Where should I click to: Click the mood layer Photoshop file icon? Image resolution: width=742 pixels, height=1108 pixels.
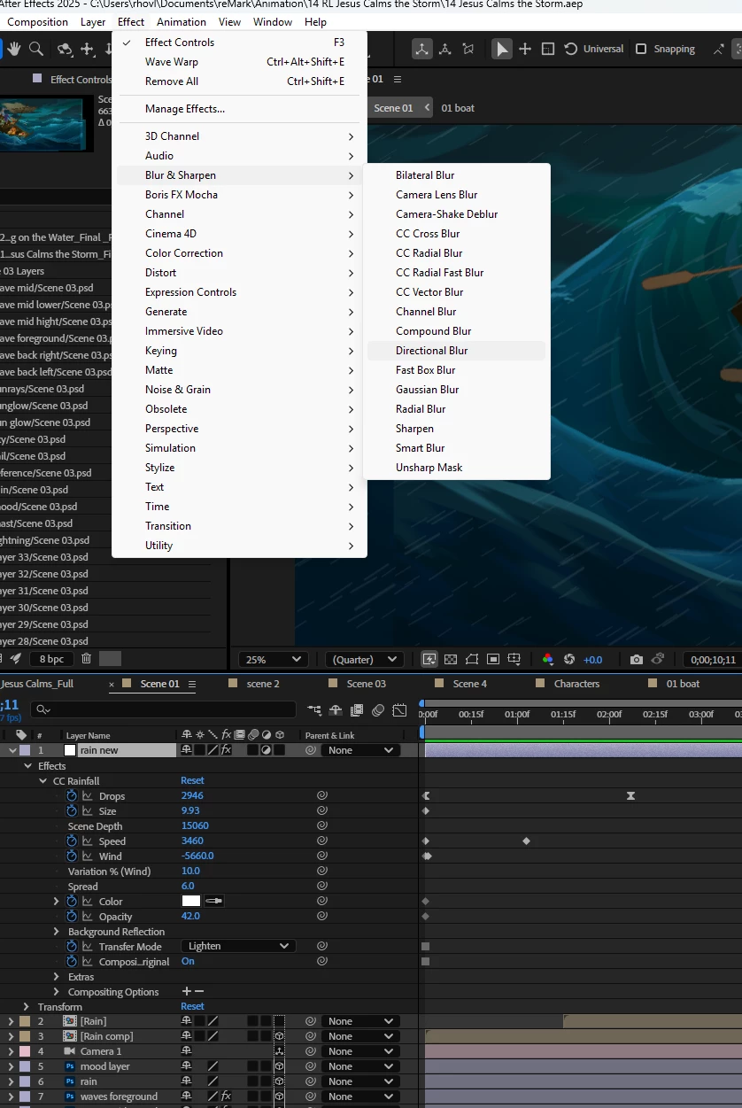(69, 1066)
